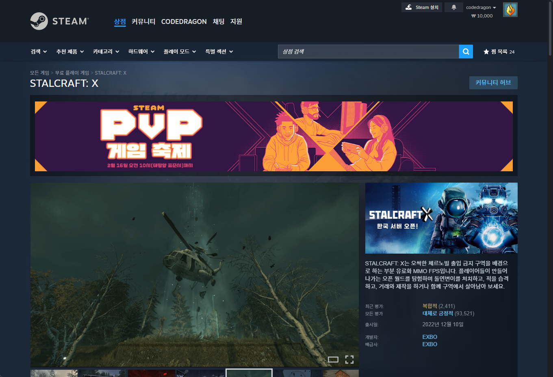Click the 무료 플레이 게임 breadcrumb link
The image size is (553, 377).
pos(72,73)
